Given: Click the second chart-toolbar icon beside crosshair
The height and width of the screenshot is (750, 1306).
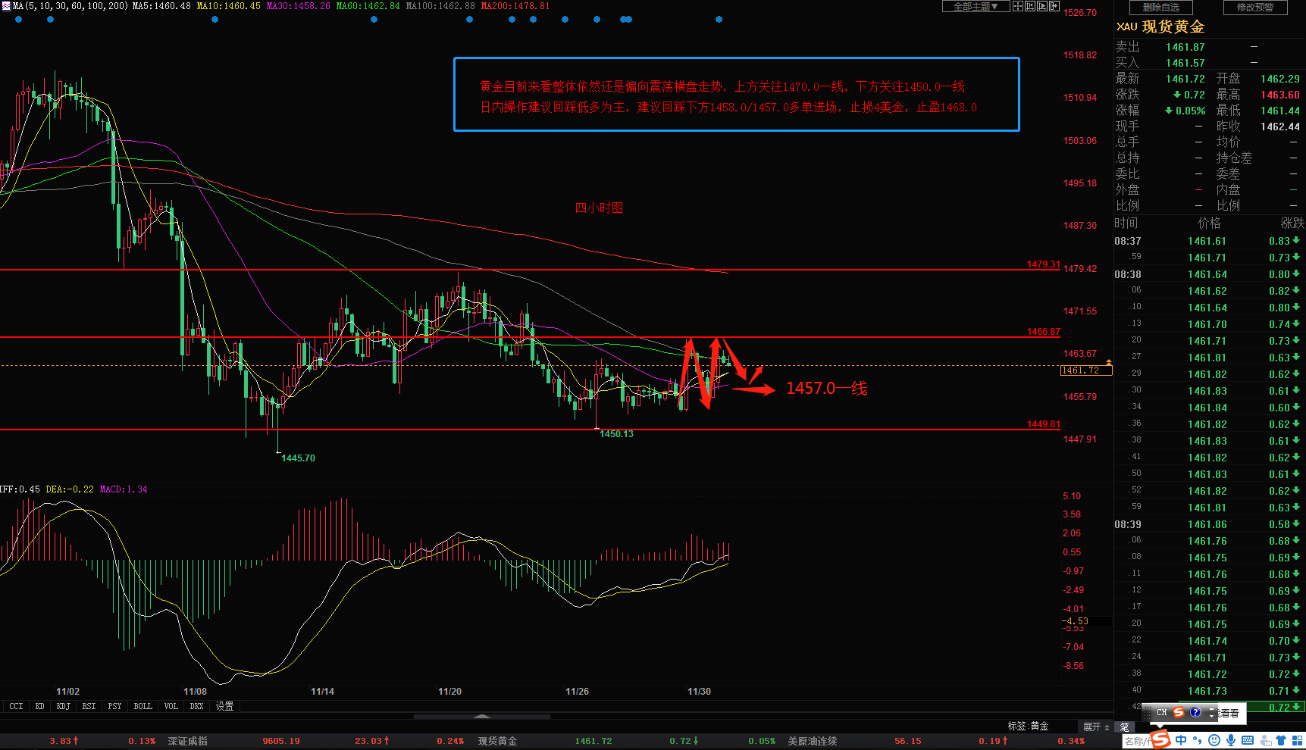Looking at the screenshot, I should (x=1030, y=6).
